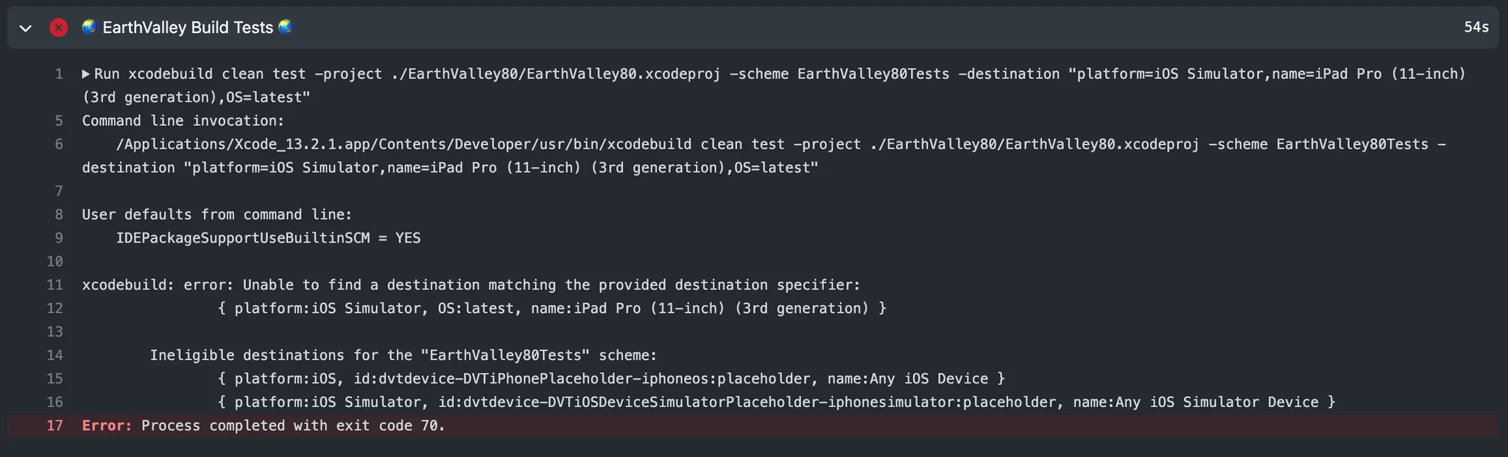This screenshot has height=457, width=1508.
Task: Select log line number 11
Action: click(x=55, y=285)
